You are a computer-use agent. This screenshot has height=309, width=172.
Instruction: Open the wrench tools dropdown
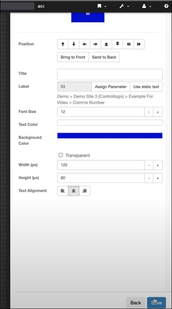coord(124,6)
